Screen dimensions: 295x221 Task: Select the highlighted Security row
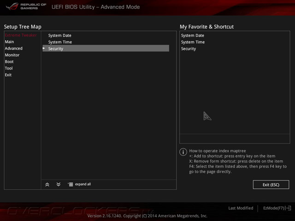point(106,48)
